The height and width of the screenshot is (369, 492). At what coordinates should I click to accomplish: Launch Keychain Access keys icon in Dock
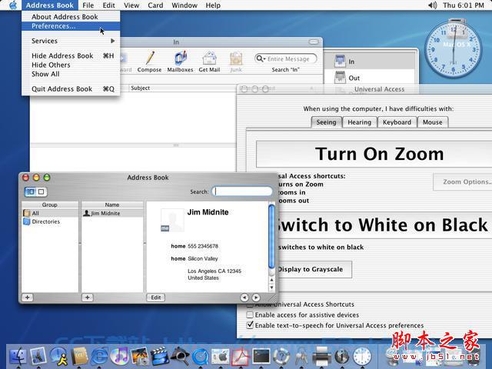coord(301,357)
